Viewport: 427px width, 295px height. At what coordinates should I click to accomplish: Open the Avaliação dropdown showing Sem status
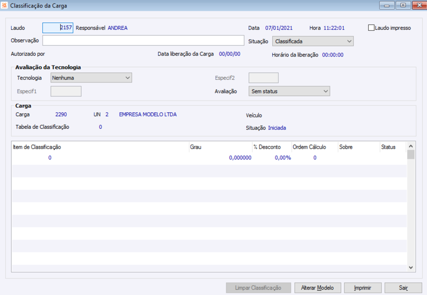pos(289,91)
